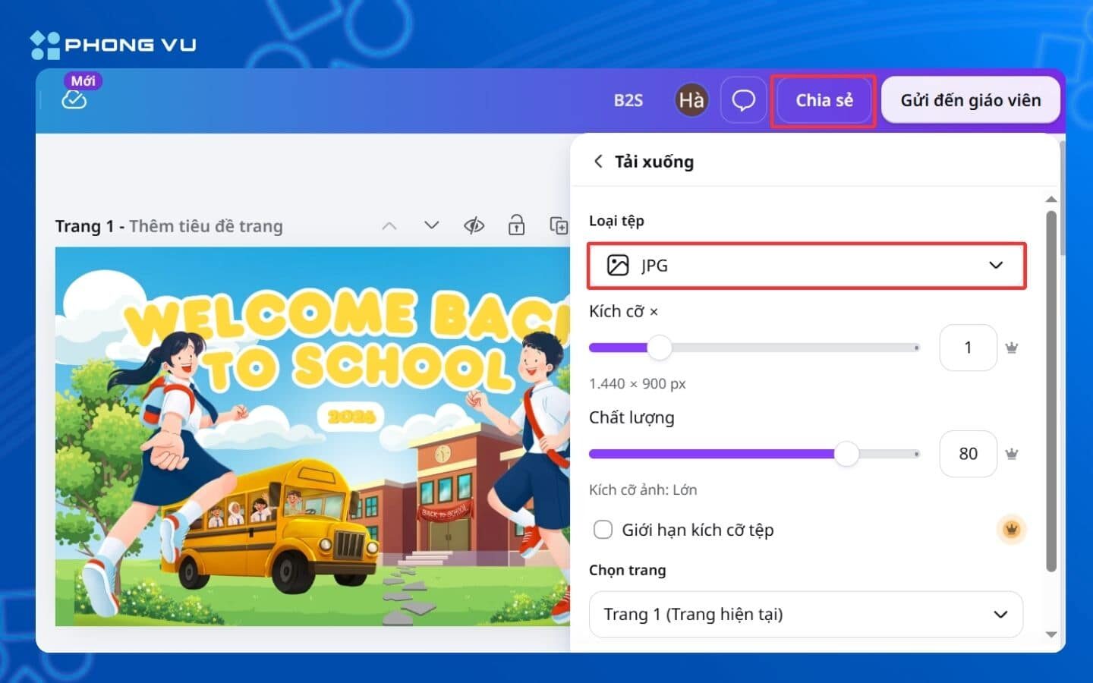Click the Kích cỡ ảnh: Lớn text
Screen dimensions: 1093x683
click(643, 489)
